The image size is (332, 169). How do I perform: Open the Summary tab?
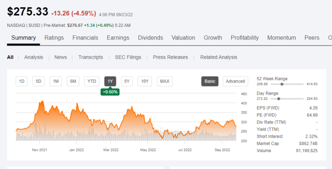(23, 38)
